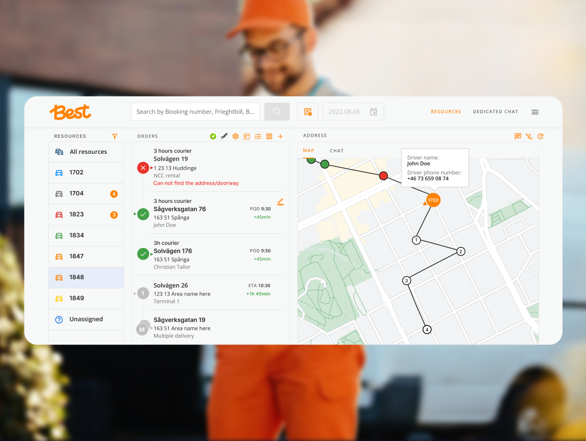Add a new order with plus icon
The image size is (586, 441).
(281, 136)
